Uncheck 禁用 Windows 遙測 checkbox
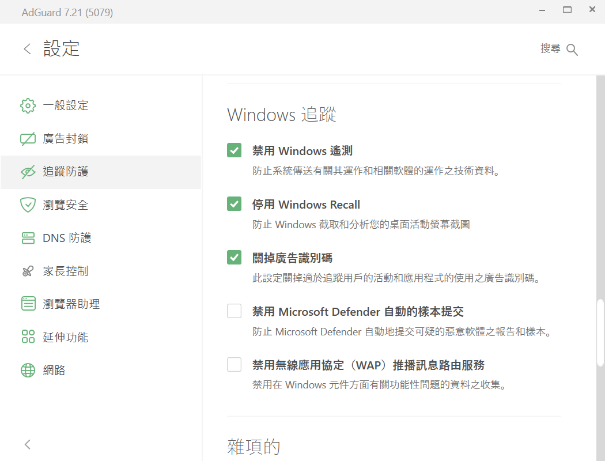Screen dimensions: 605x461 (234, 150)
